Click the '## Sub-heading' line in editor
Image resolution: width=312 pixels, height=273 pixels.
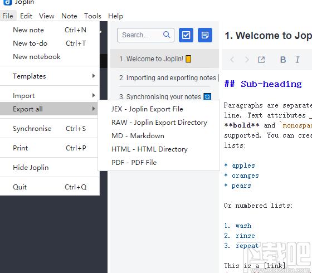[263, 84]
